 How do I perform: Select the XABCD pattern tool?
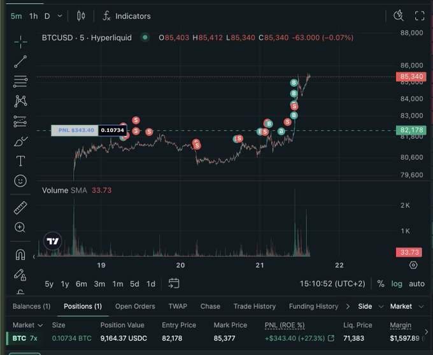pos(20,101)
